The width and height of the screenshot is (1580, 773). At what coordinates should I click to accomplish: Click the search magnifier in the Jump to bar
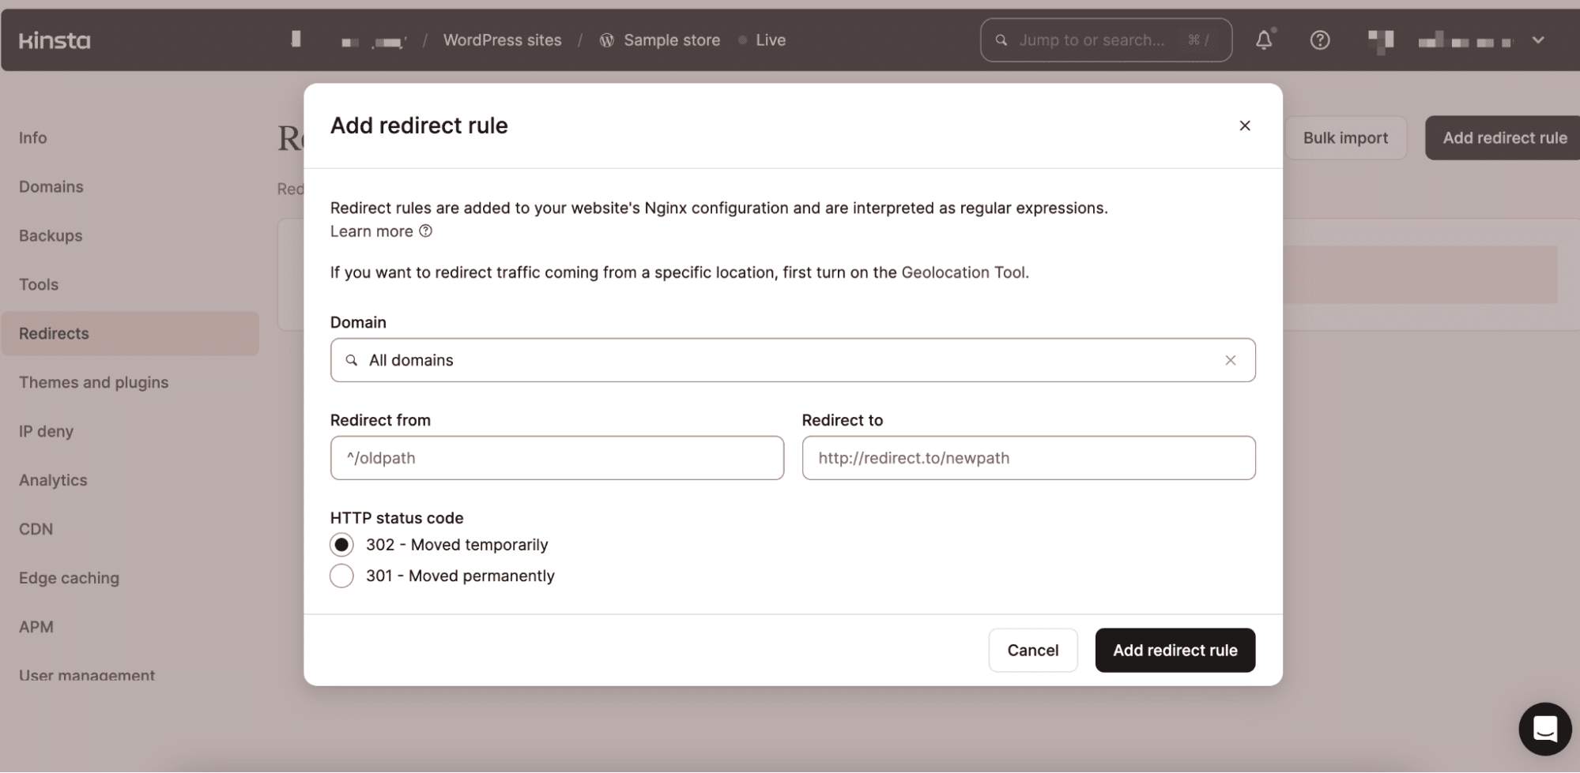[1001, 39]
